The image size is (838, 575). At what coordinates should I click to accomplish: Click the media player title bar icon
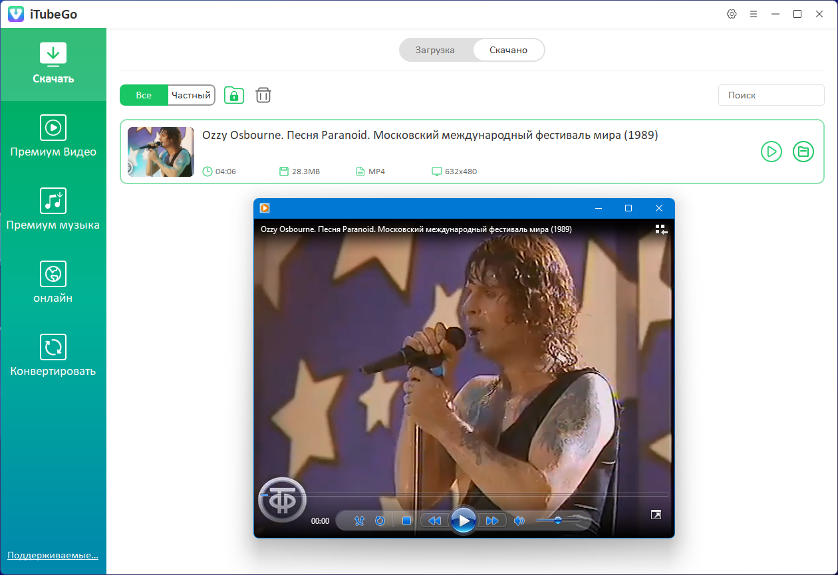click(265, 208)
